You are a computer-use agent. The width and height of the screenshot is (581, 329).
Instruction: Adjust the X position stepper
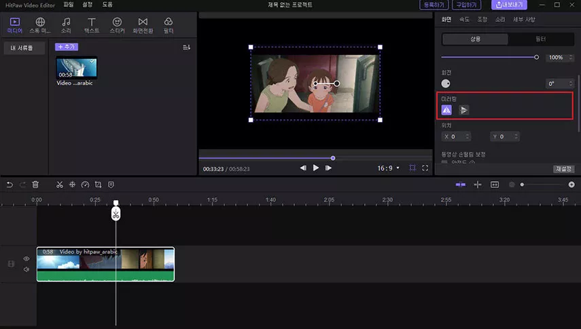click(x=468, y=136)
